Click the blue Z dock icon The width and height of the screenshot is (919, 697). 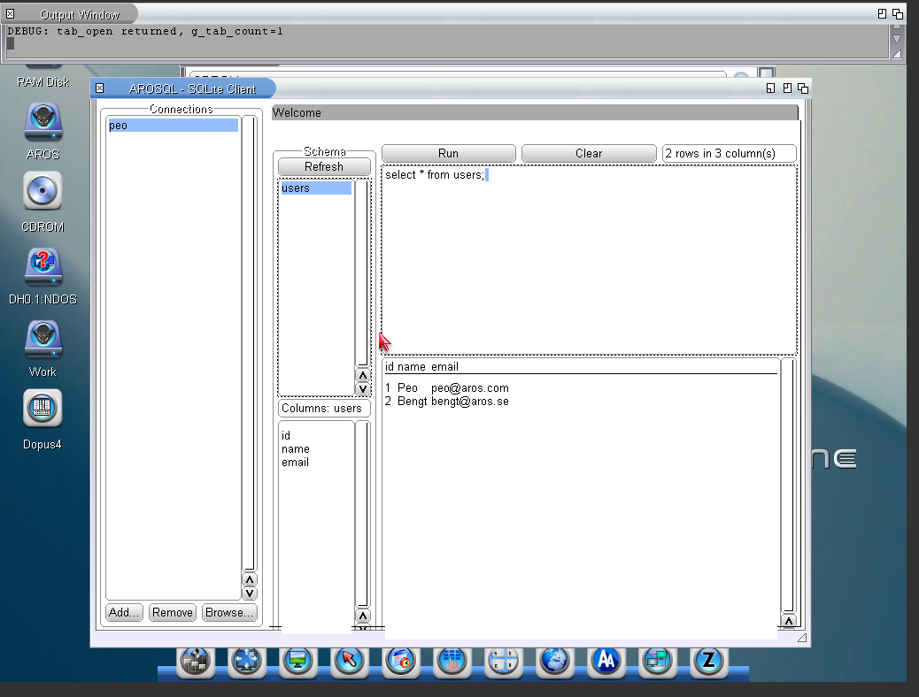pyautogui.click(x=708, y=662)
